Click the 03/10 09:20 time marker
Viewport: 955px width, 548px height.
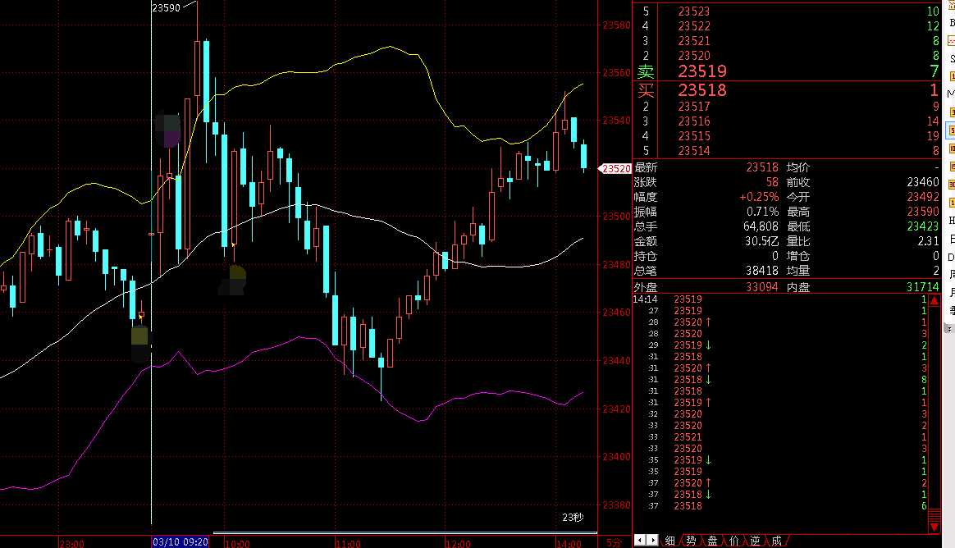(180, 542)
